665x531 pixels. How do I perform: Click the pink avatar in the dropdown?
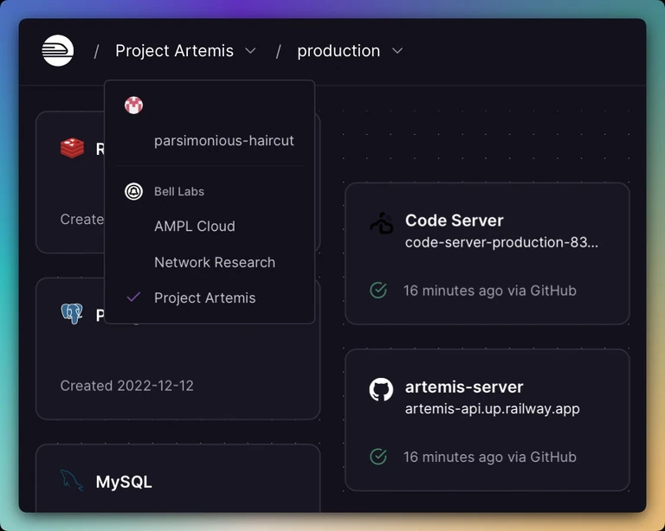point(133,105)
